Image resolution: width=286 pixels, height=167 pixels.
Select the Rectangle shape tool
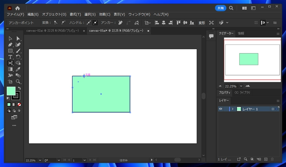point(10,51)
